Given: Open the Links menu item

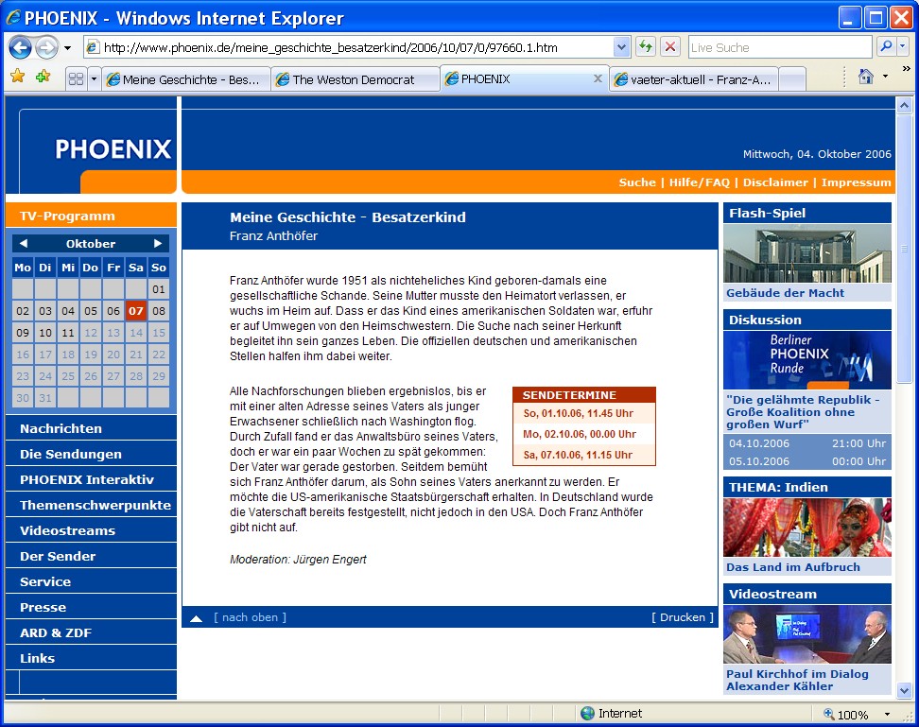Looking at the screenshot, I should tap(91, 658).
